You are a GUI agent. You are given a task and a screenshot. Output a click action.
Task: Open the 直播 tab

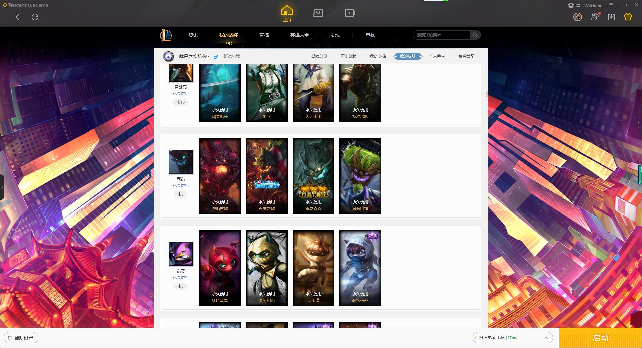[264, 35]
